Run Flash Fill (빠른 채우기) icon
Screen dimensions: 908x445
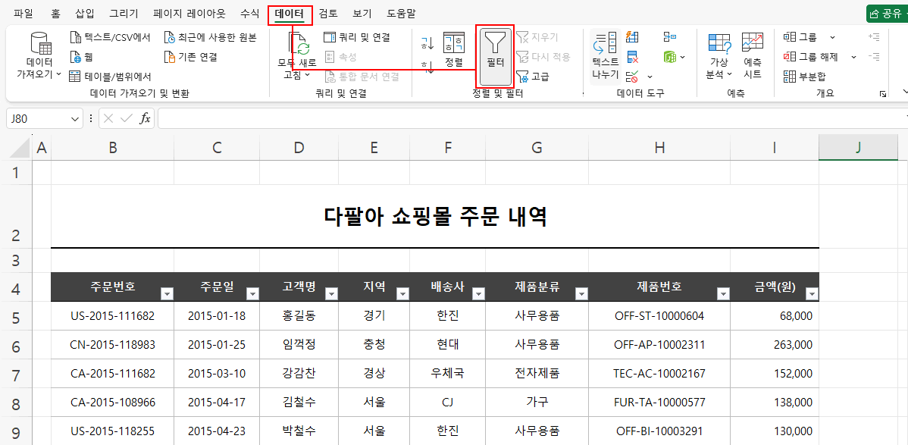point(633,37)
